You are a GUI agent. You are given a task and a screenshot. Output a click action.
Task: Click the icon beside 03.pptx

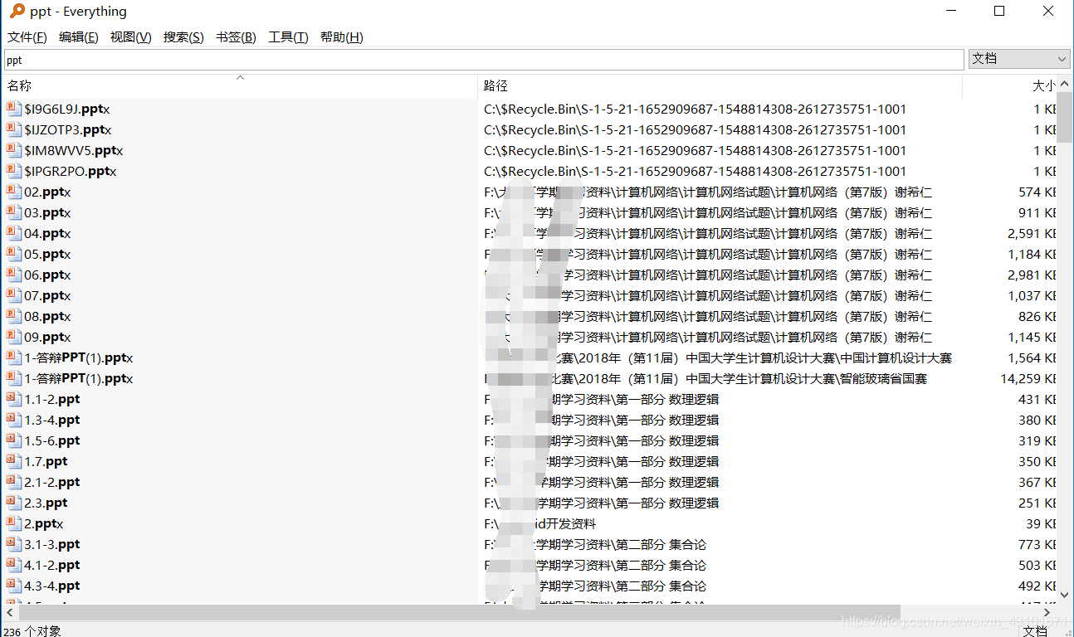click(13, 212)
